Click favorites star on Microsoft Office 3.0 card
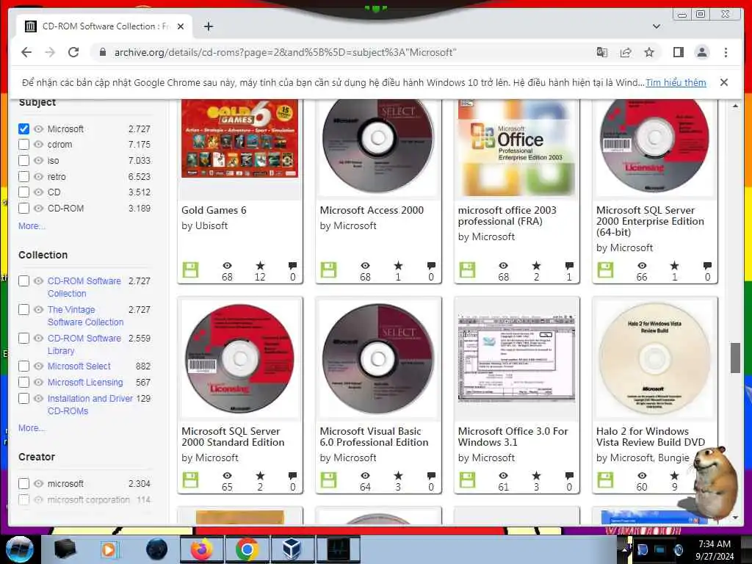The height and width of the screenshot is (564, 752). tap(536, 475)
